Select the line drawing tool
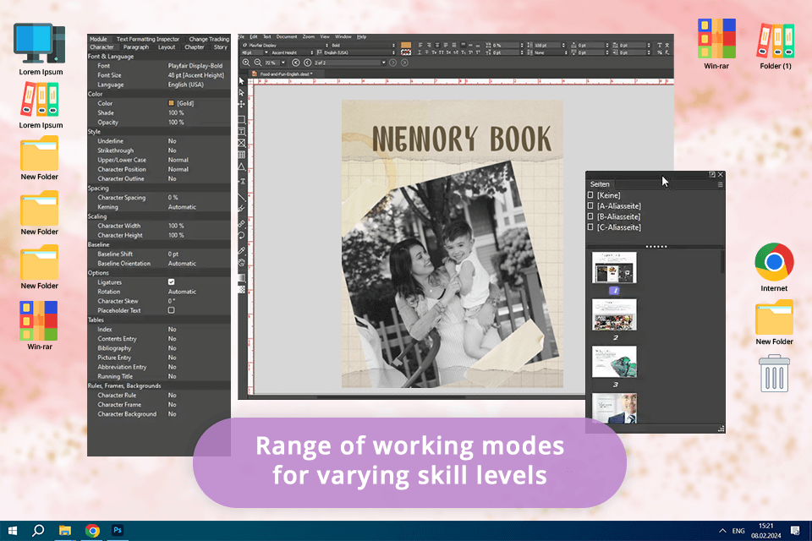812x541 pixels. 241,197
